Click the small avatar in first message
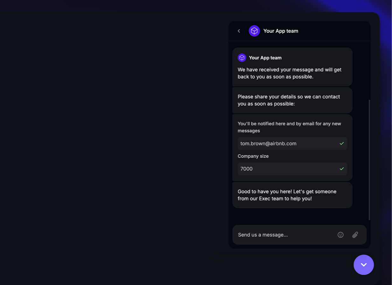 point(242,58)
